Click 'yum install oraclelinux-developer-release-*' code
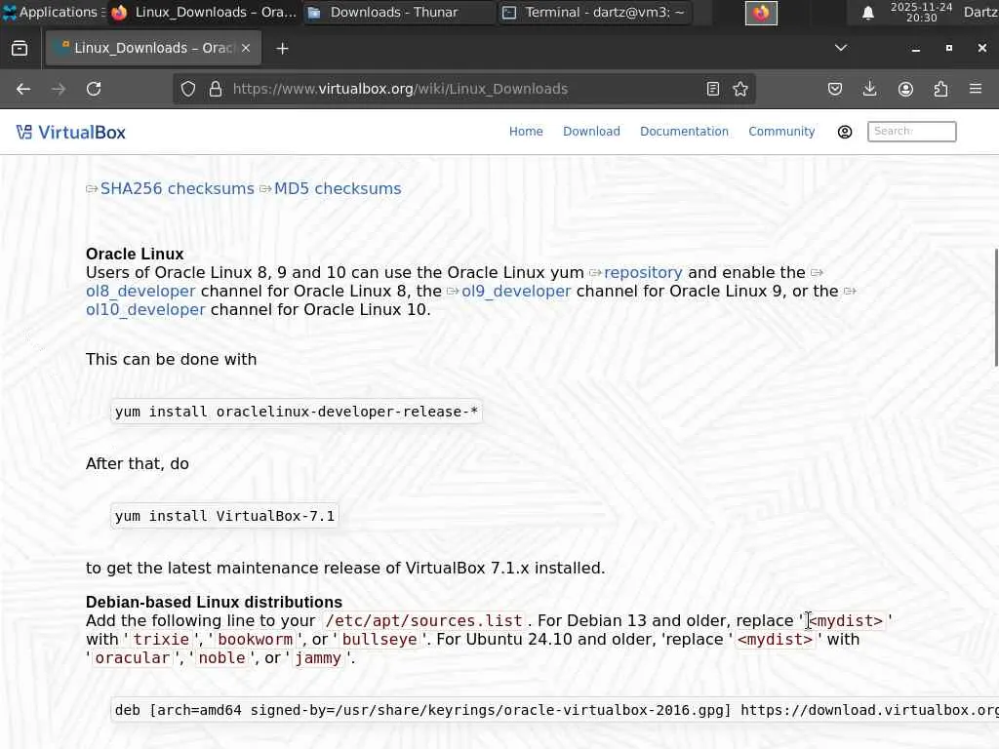This screenshot has width=999, height=749. pyautogui.click(x=297, y=412)
